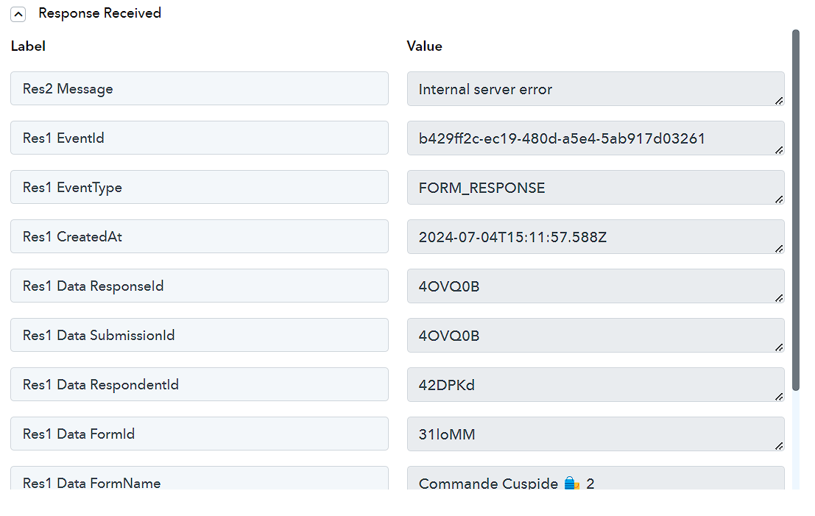Grab resize handle of Internal server error field
The image size is (815, 516).
point(779,101)
